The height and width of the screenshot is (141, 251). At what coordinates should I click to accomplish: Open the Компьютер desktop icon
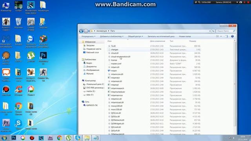coord(6,7)
